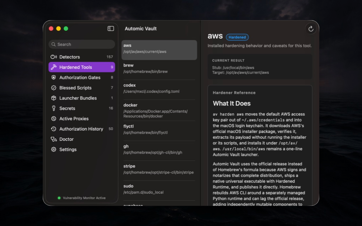Select the docker tool row
Screen dimensions: 362x226
[159, 110]
